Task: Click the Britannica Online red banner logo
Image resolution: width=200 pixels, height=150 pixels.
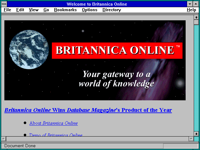Action: point(117,51)
